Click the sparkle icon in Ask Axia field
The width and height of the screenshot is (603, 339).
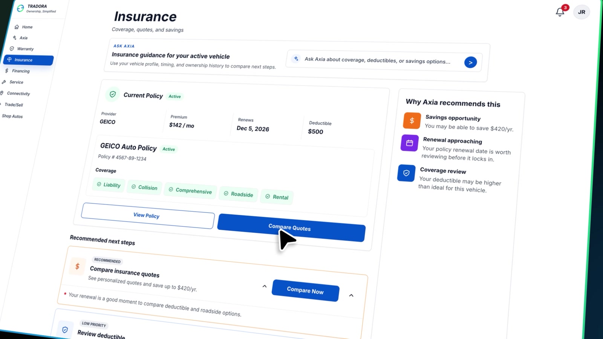(296, 58)
